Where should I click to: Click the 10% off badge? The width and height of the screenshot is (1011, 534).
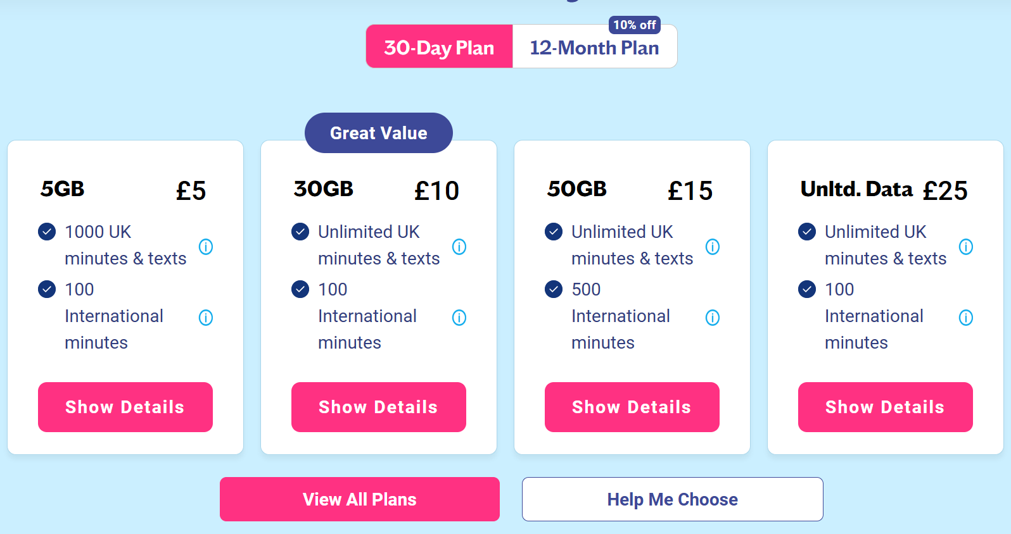click(634, 25)
